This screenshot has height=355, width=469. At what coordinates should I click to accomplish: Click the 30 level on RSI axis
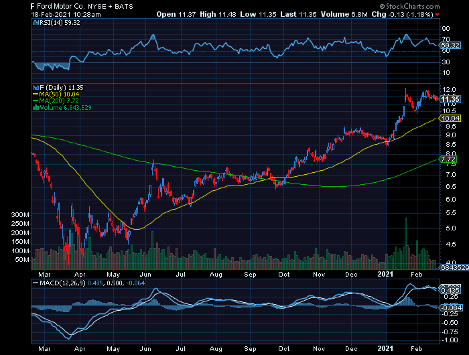(x=446, y=62)
